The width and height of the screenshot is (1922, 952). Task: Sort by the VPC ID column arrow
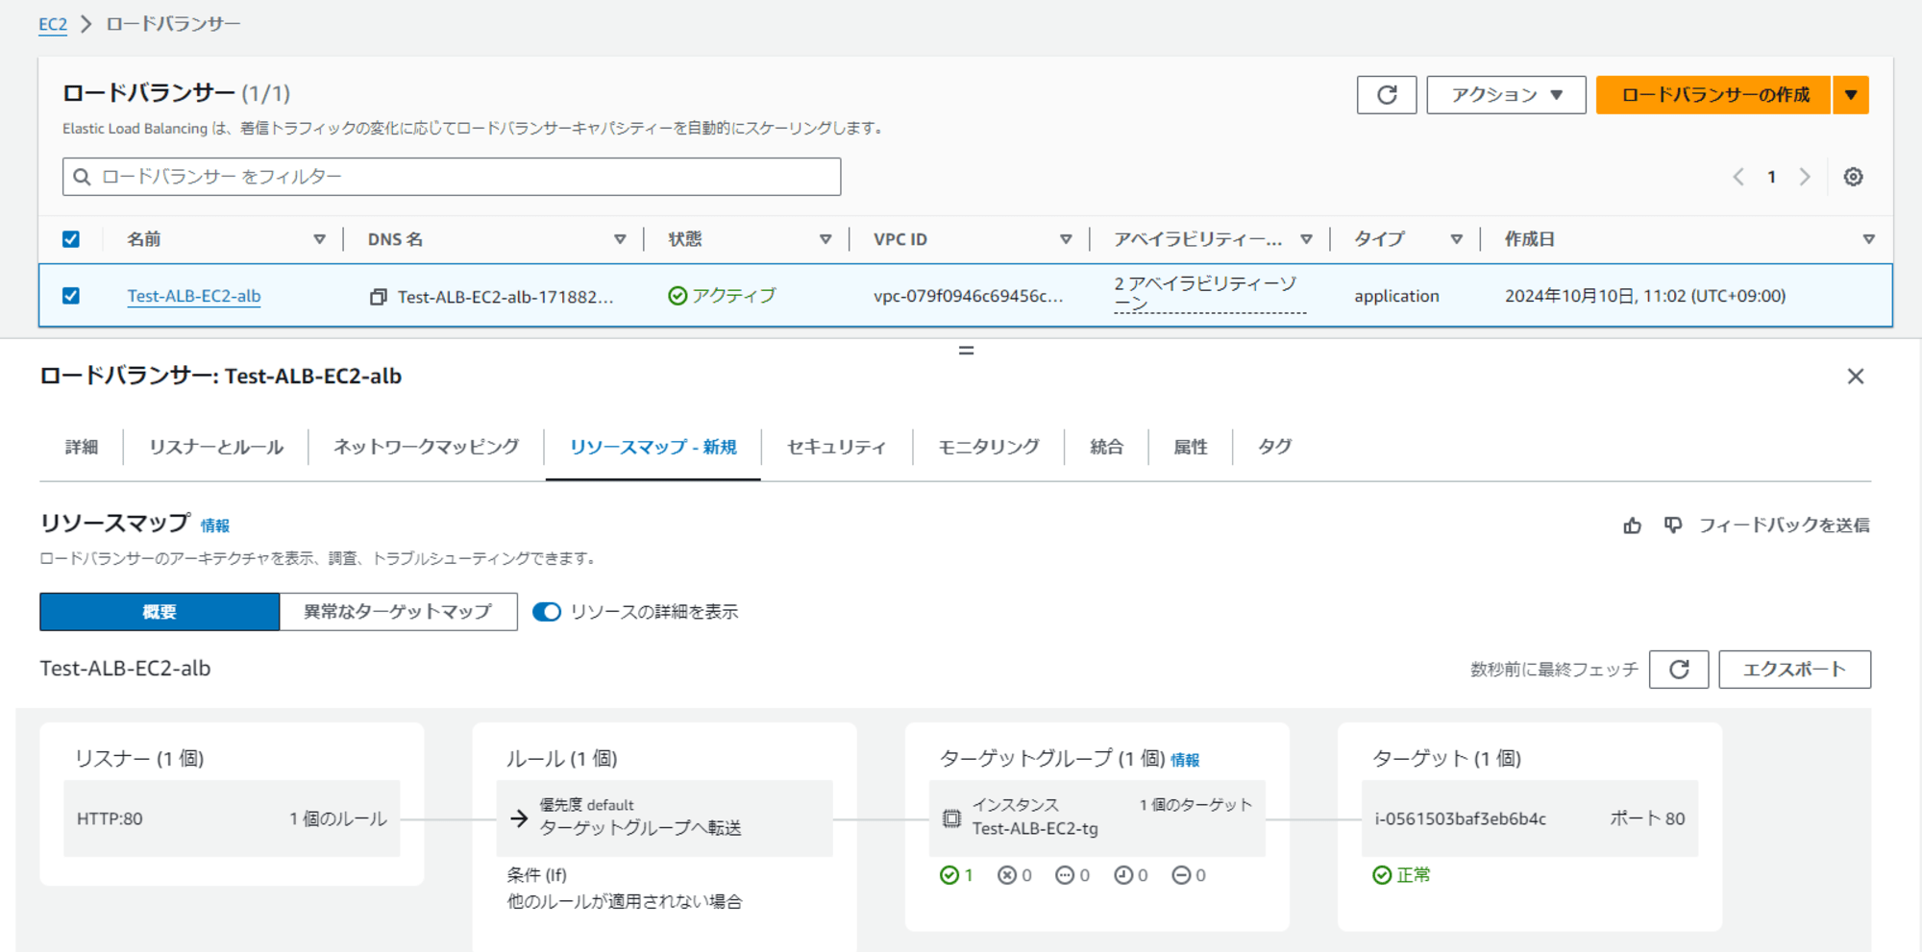click(1066, 239)
